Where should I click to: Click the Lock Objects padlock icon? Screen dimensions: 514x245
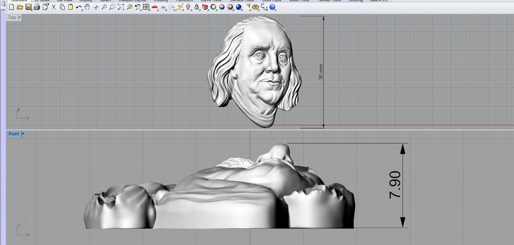pos(197,7)
